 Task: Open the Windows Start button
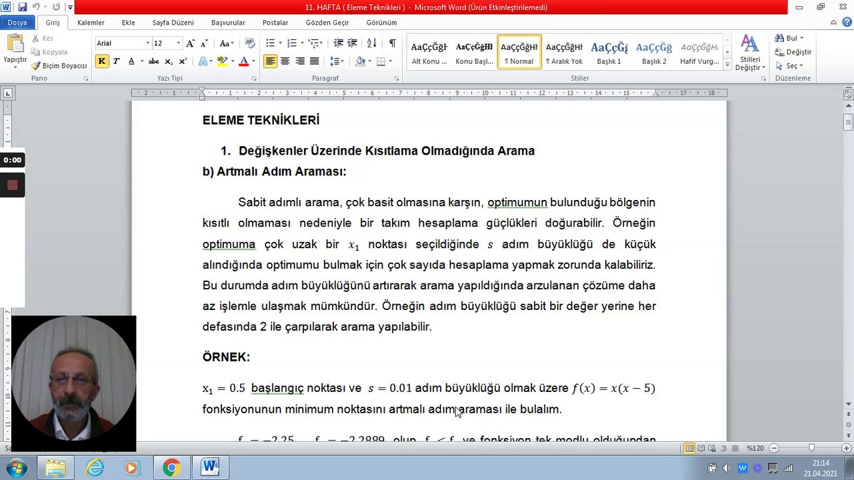click(x=15, y=468)
